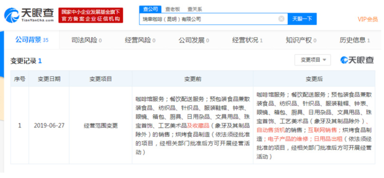Click the 变更前 column header

pos(193,79)
